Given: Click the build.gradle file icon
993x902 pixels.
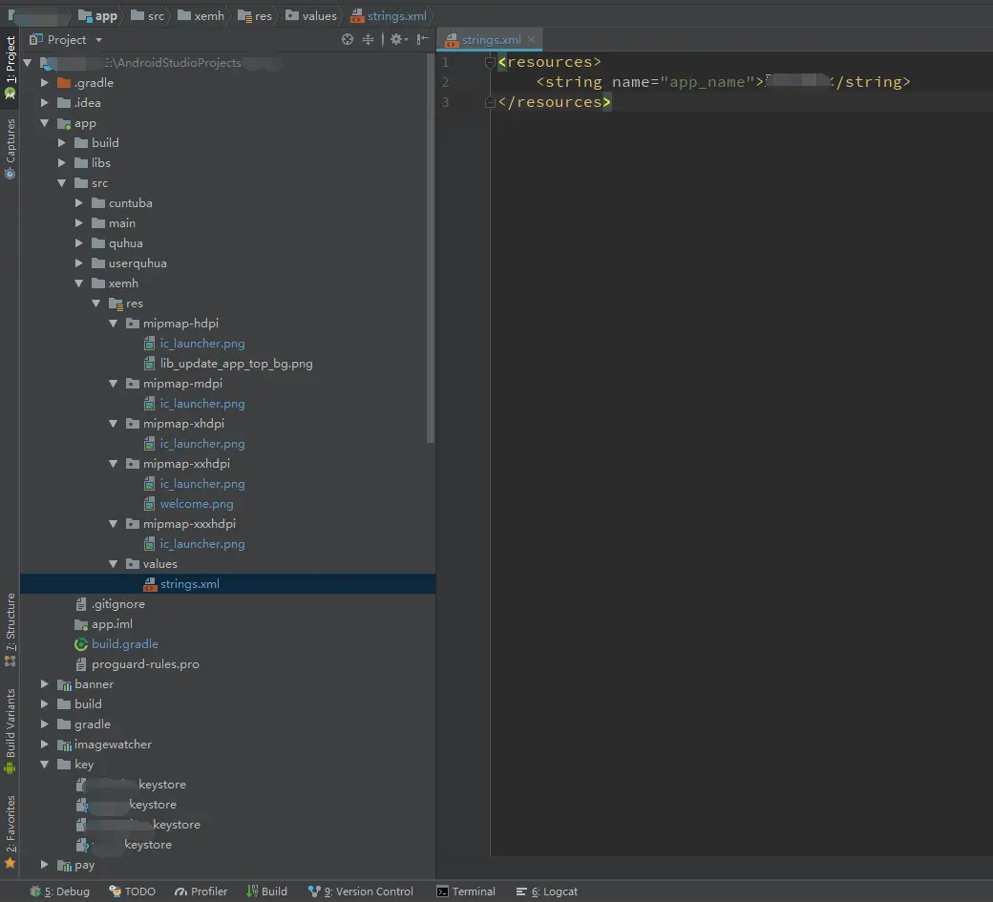Looking at the screenshot, I should [x=81, y=644].
